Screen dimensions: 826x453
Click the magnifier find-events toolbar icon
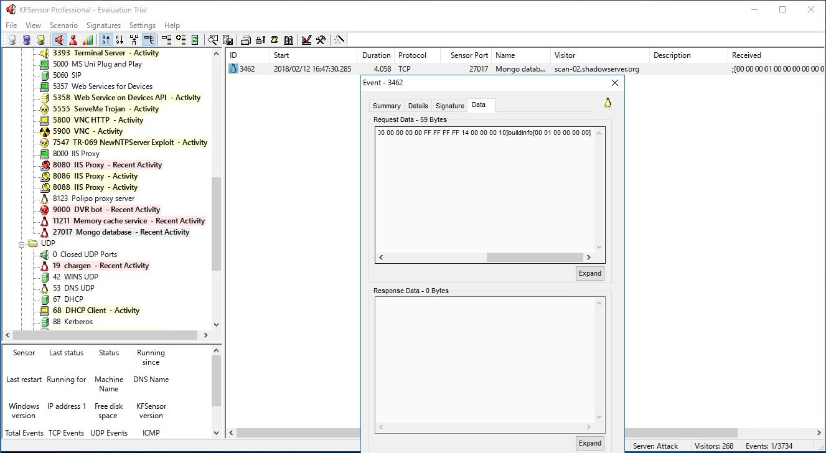(214, 40)
